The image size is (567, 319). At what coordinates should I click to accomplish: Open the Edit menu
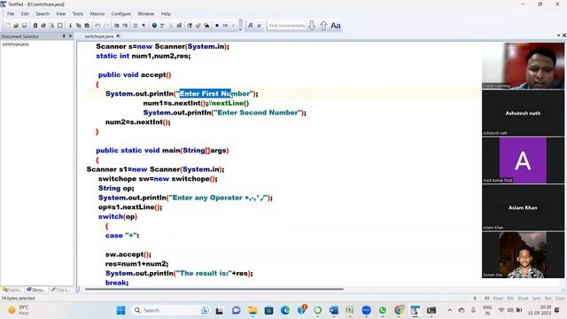25,14
